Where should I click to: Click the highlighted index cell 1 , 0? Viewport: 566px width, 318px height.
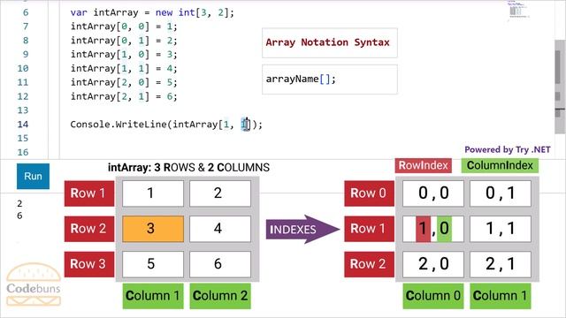click(433, 229)
